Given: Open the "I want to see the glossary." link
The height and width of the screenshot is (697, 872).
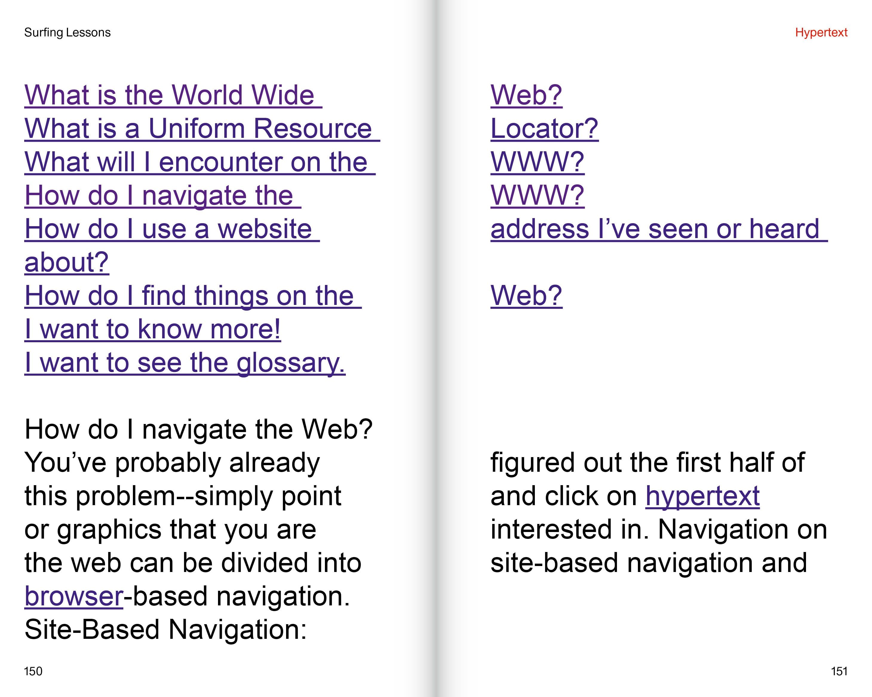Looking at the screenshot, I should coord(185,363).
